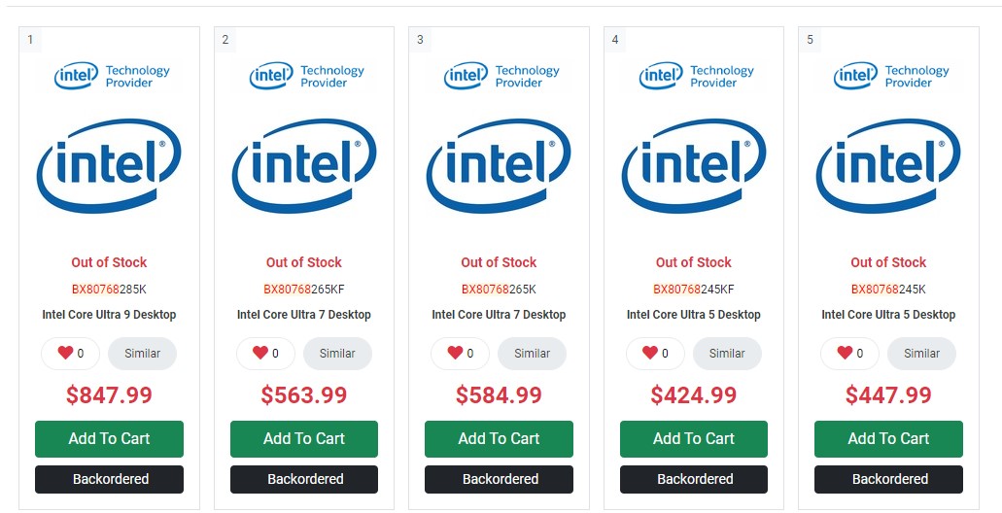1002x513 pixels.
Task: Like the BX80768245KF product via heart
Action: click(x=650, y=354)
